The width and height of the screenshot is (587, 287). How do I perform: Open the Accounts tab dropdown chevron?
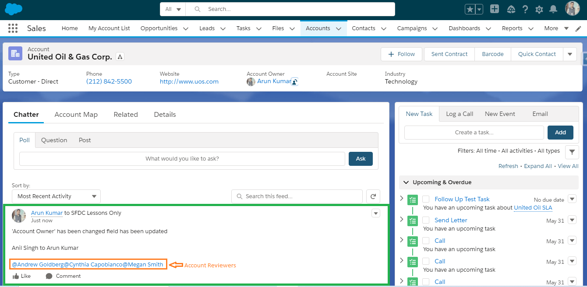click(338, 28)
